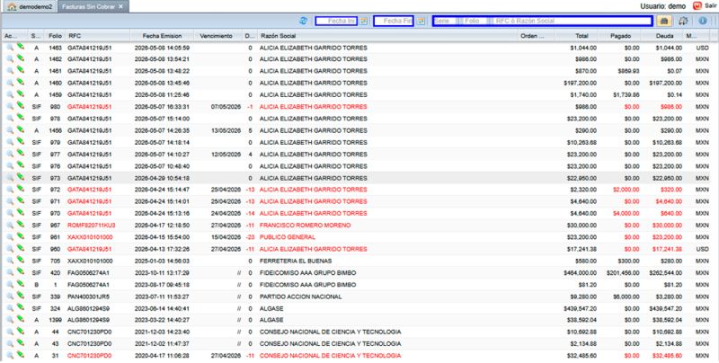View invoice folio 705 with magnifier icon
Image resolution: width=719 pixels, height=363 pixels.
pos(10,261)
